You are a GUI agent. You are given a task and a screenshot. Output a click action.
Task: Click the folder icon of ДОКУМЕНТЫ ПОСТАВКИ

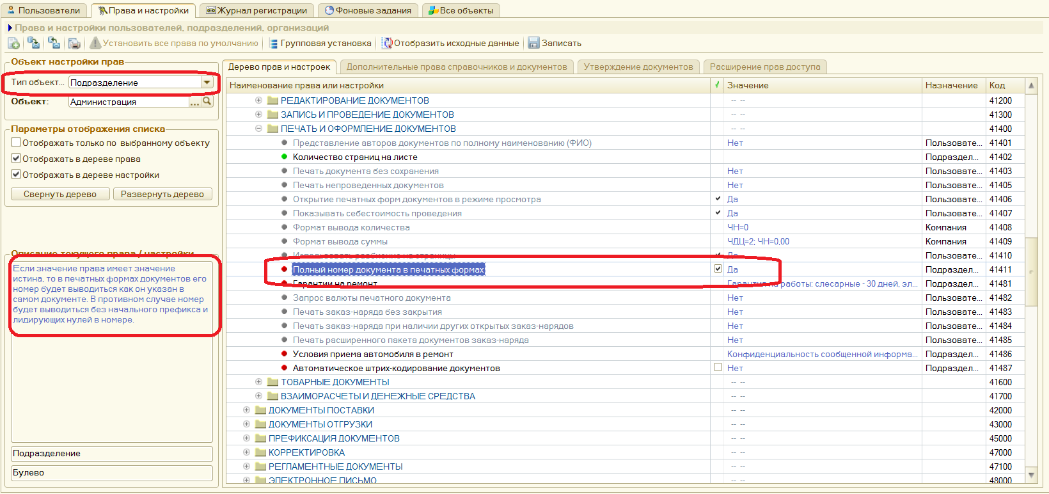[260, 410]
